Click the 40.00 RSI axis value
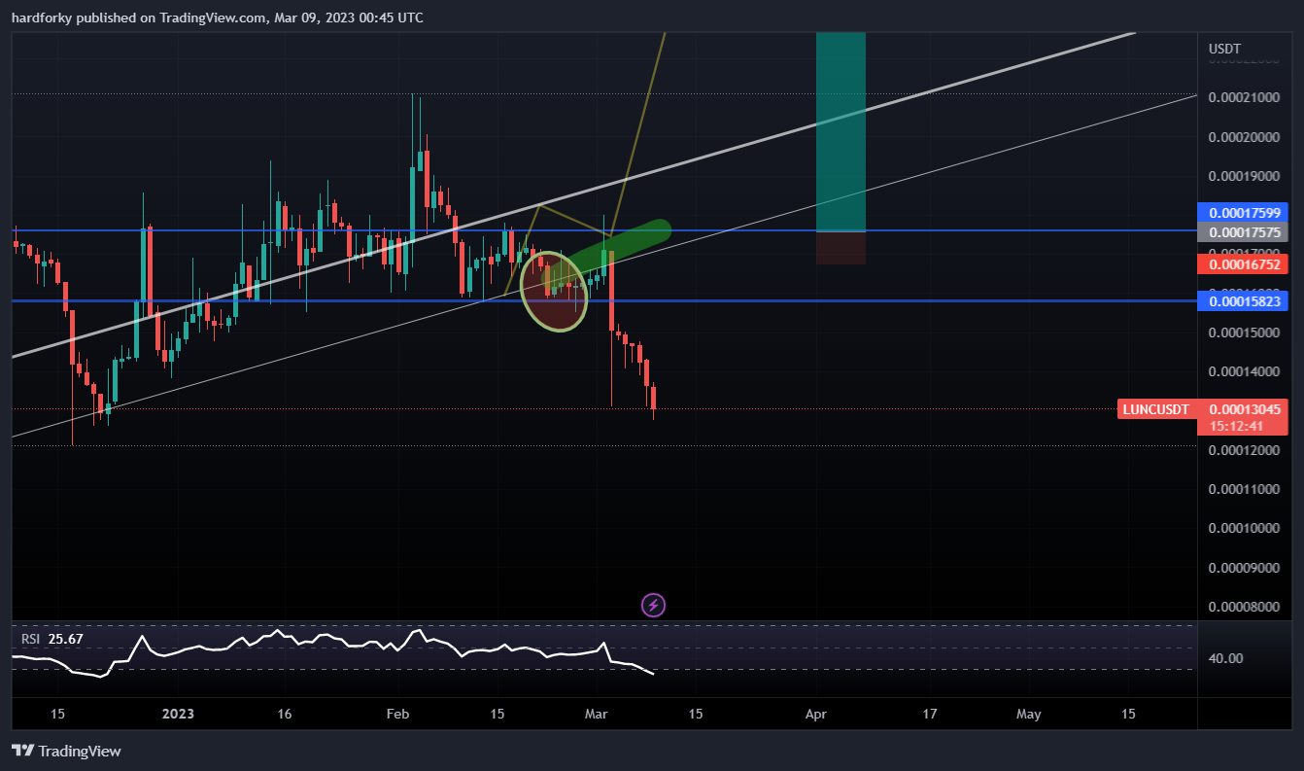1304x771 pixels. (1225, 658)
